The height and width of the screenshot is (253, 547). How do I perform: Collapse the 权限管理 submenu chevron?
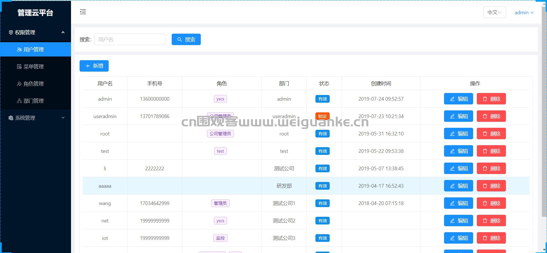[63, 33]
